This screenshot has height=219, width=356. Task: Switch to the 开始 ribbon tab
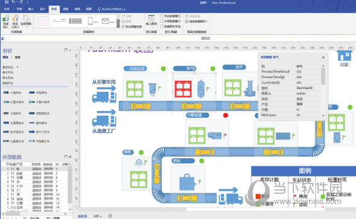(19, 9)
